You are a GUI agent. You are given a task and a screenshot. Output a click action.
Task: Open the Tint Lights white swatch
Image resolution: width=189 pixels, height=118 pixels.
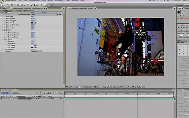point(32,45)
